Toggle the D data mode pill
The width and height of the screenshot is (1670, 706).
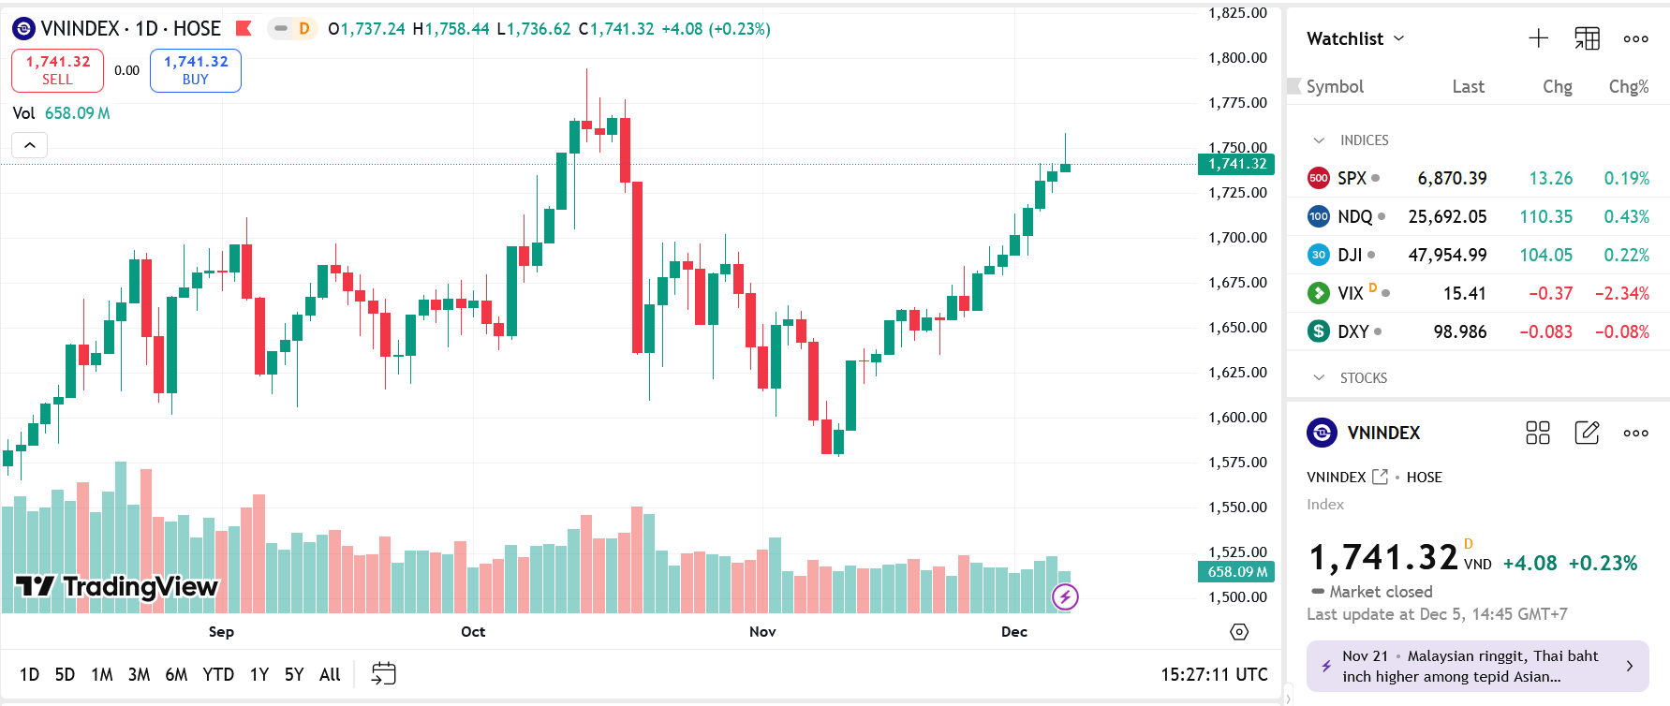[292, 28]
